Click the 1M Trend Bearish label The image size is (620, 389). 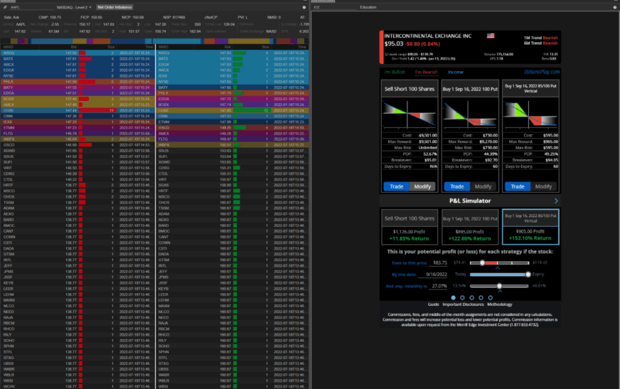pyautogui.click(x=540, y=38)
